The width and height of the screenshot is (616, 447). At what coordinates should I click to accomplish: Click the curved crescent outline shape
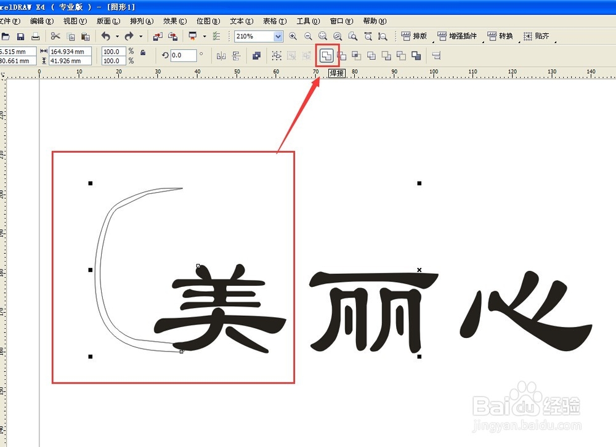[98, 271]
